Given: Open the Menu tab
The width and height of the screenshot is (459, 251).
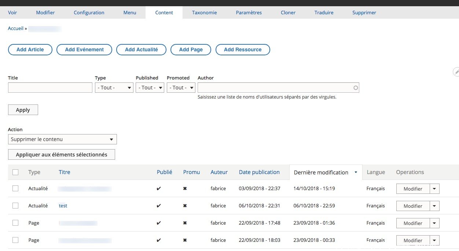Looking at the screenshot, I should click(130, 12).
